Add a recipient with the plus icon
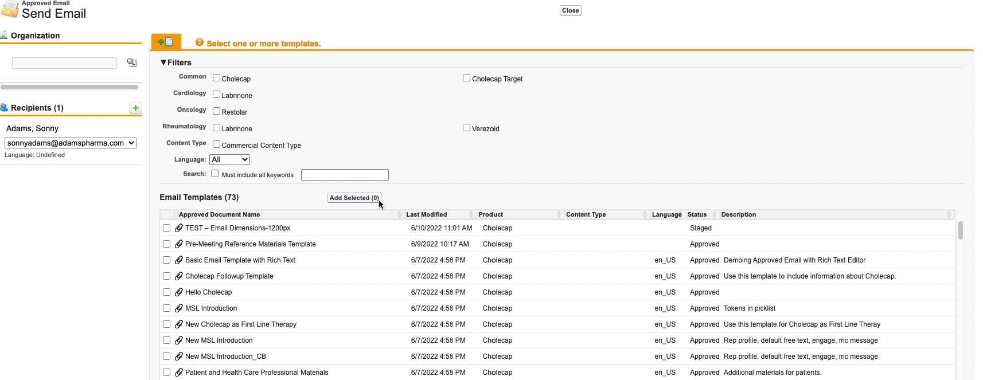Screen dimensions: 983x380 pyautogui.click(x=135, y=108)
